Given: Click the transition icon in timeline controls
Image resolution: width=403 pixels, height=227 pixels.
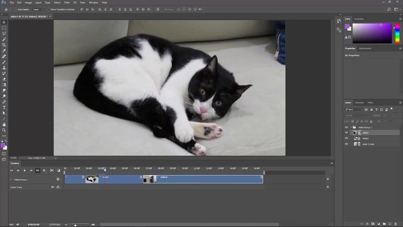Looking at the screenshot, I should click(x=59, y=170).
